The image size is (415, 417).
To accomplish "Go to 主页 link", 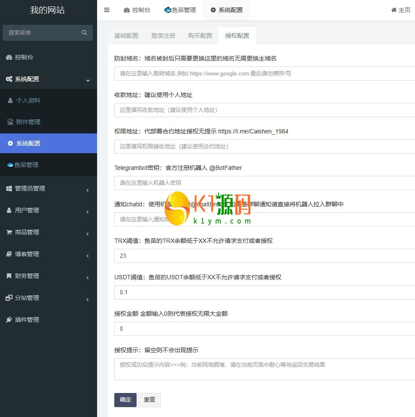I will tap(401, 10).
